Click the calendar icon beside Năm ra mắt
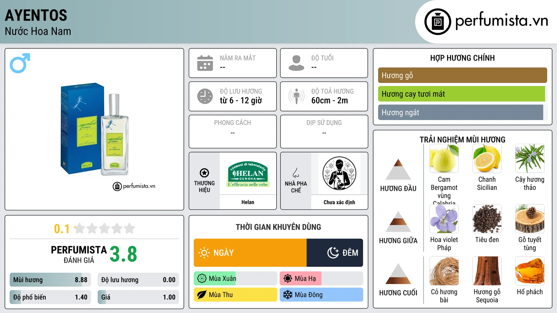The image size is (557, 313). tap(205, 63)
